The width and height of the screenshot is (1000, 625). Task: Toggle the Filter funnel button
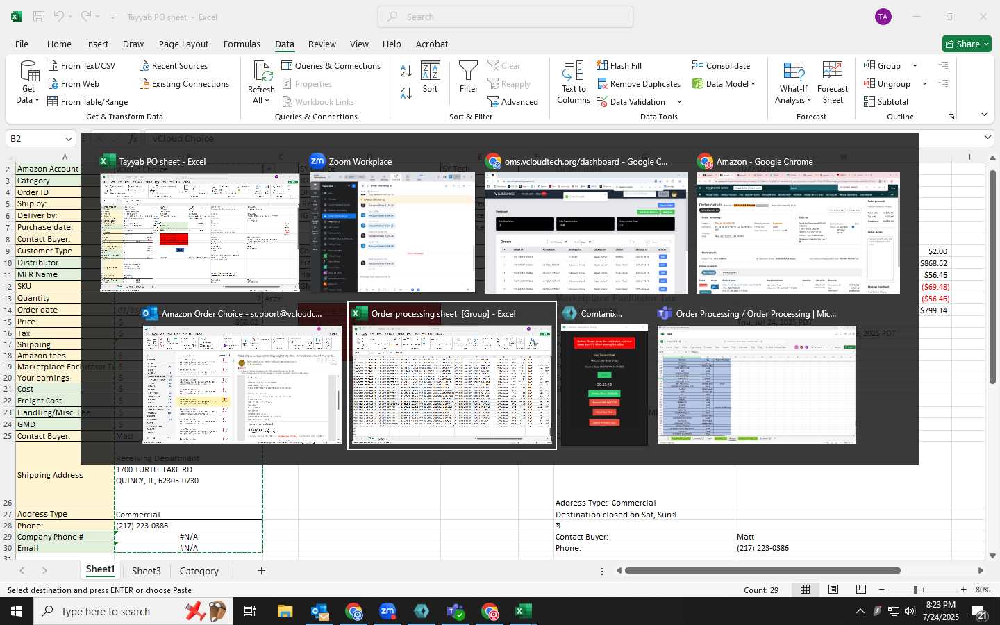point(469,77)
